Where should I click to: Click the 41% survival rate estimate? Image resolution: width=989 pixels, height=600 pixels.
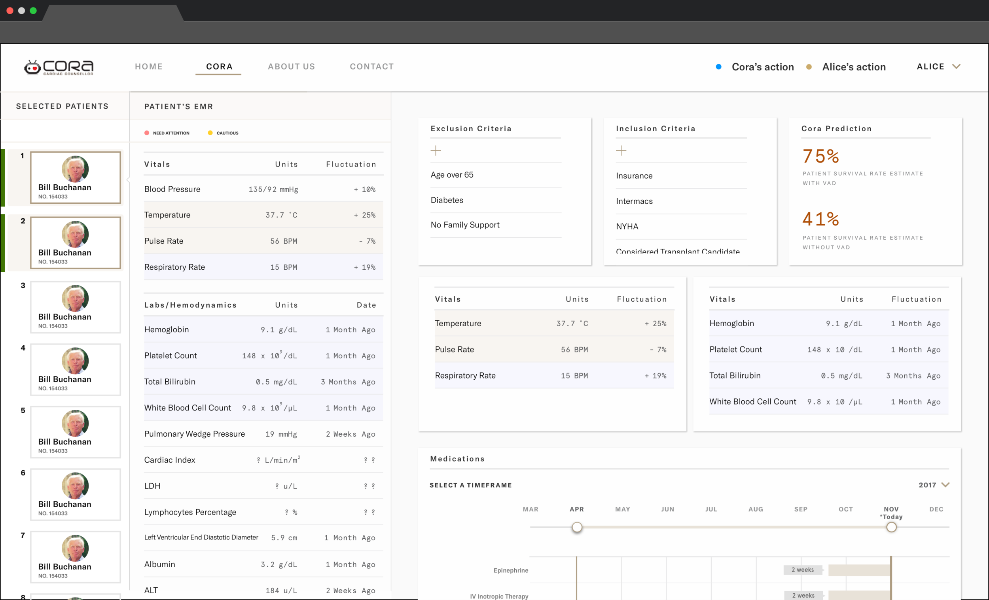coord(820,219)
